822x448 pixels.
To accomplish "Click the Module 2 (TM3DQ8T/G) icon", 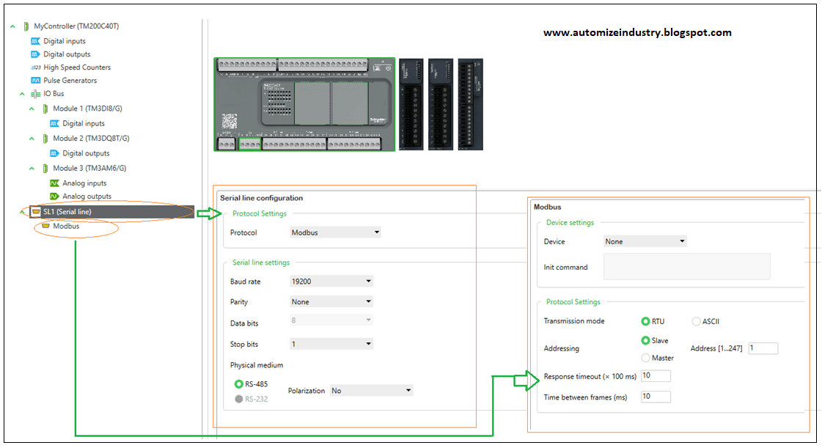I will point(45,139).
